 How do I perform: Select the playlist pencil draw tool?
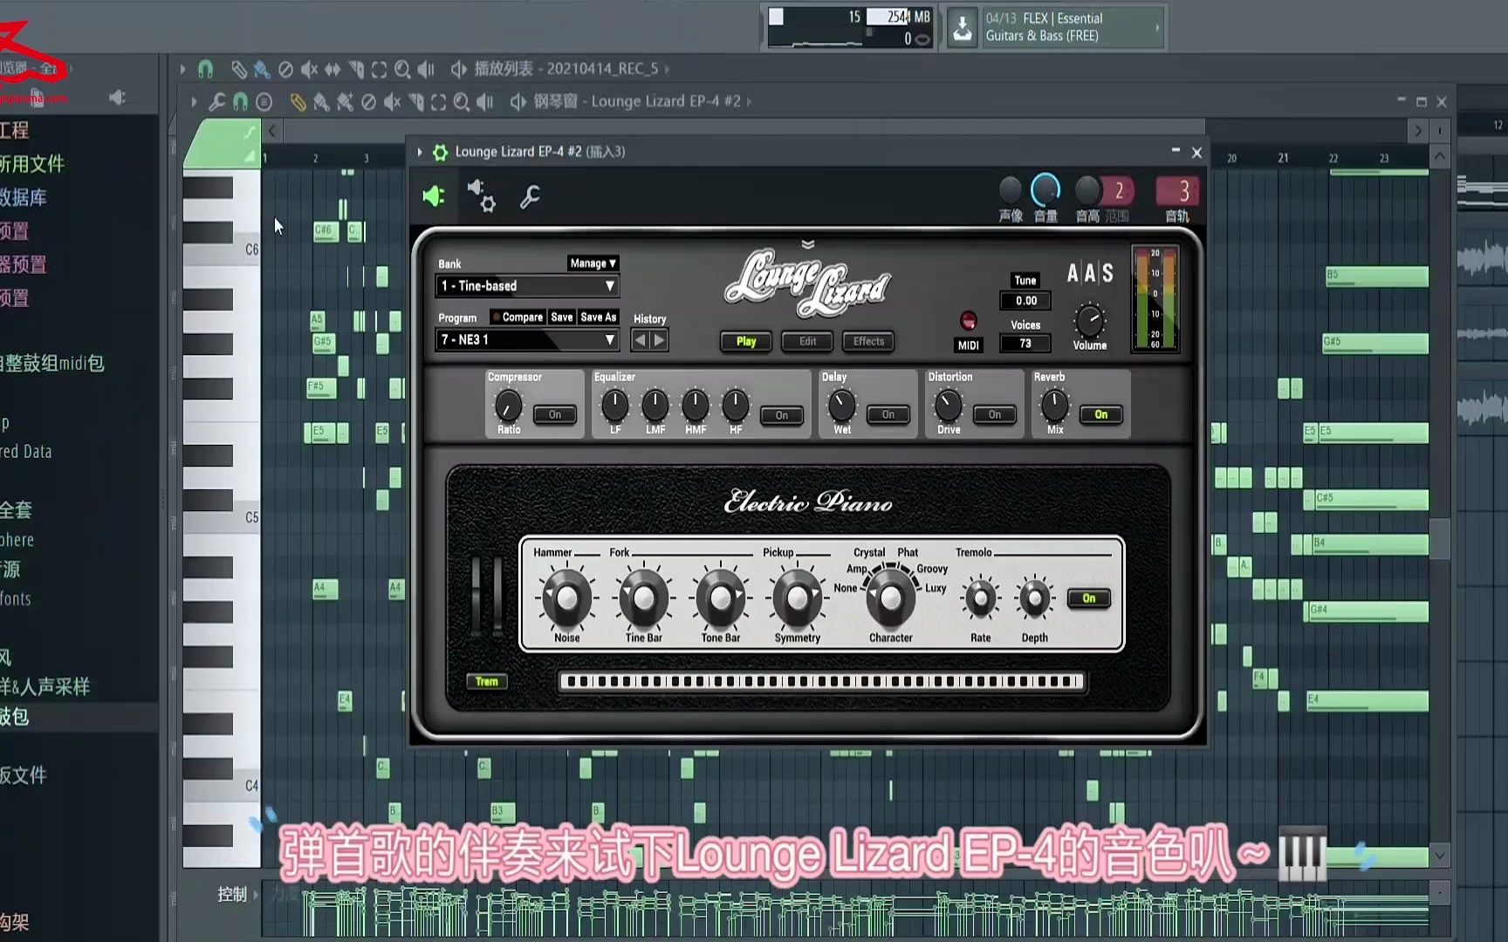tap(238, 68)
